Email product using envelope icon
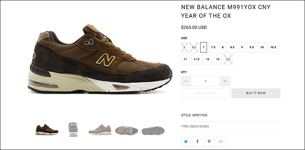Screen dimensions: 305x150 pos(221,142)
